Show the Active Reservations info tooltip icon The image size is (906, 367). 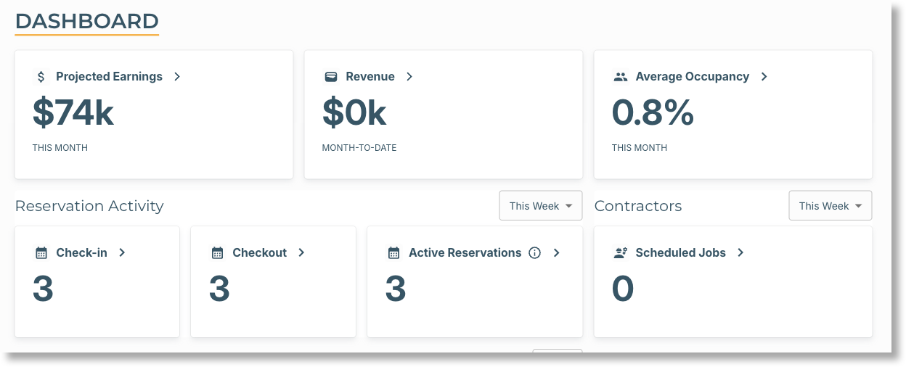pyautogui.click(x=535, y=253)
